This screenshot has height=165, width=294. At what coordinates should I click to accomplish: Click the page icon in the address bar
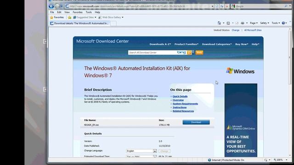pos(68,6)
